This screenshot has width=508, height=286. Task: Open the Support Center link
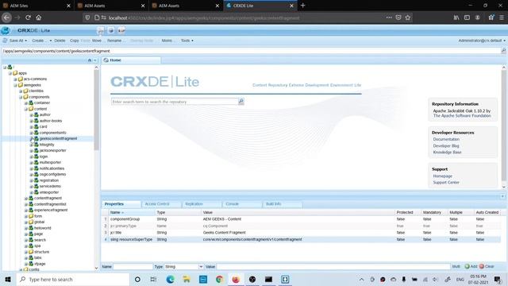tap(446, 183)
